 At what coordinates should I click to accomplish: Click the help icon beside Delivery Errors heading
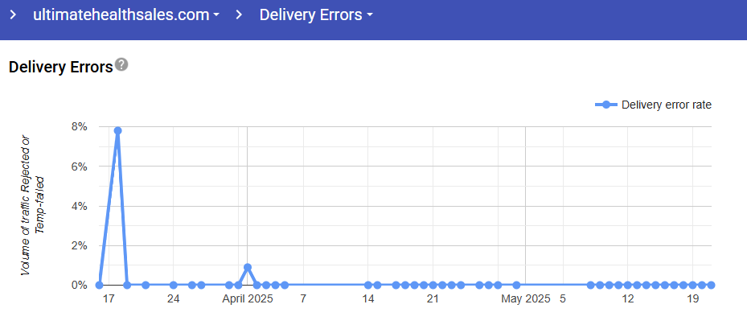tap(121, 64)
